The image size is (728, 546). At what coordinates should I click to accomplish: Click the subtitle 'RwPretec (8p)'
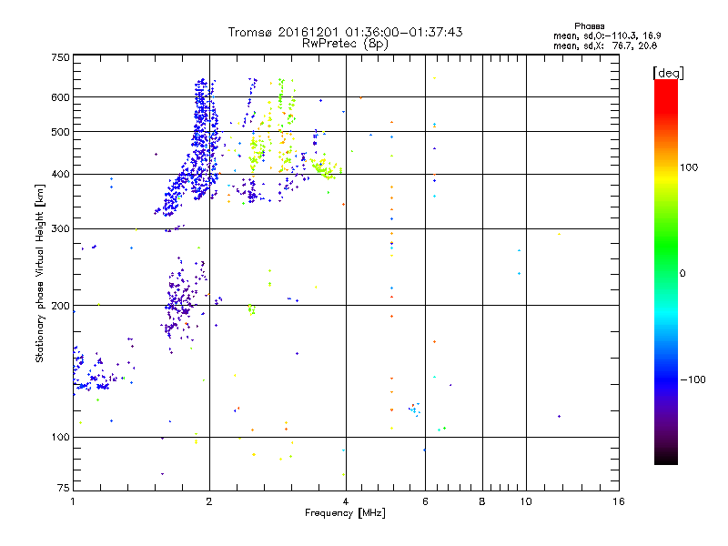[346, 44]
